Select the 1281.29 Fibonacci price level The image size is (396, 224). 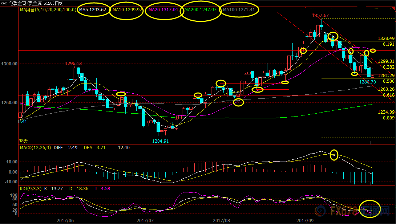point(386,76)
